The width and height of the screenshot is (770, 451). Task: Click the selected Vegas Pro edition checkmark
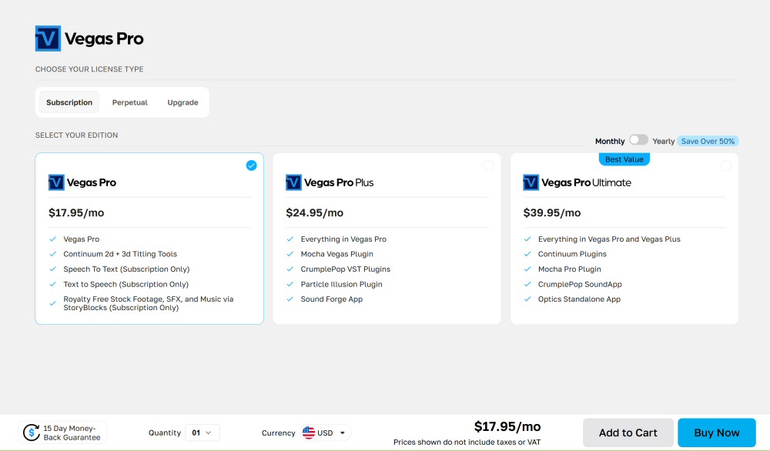click(x=252, y=165)
